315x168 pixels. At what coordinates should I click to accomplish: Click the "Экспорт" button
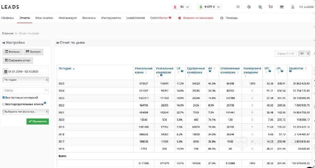pyautogui.click(x=33, y=52)
